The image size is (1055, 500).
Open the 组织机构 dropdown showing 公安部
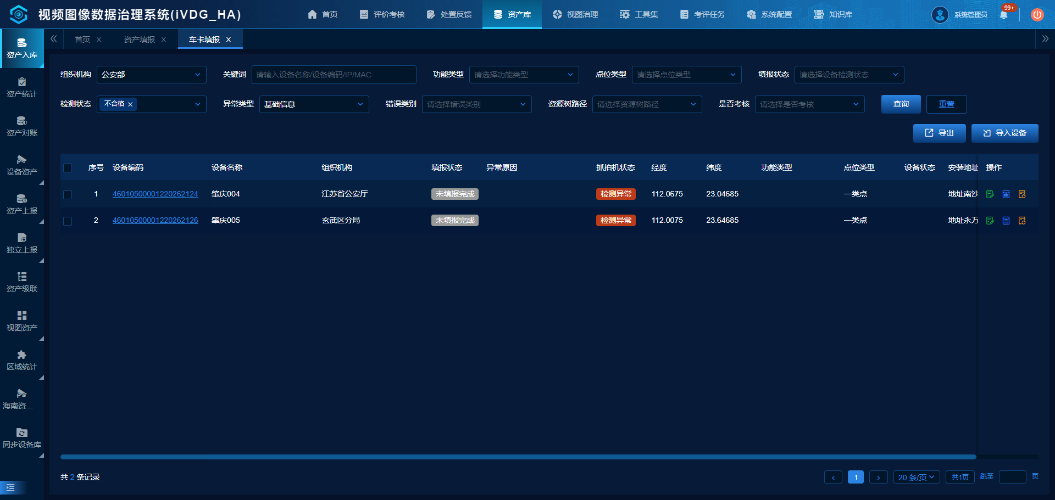(x=152, y=75)
